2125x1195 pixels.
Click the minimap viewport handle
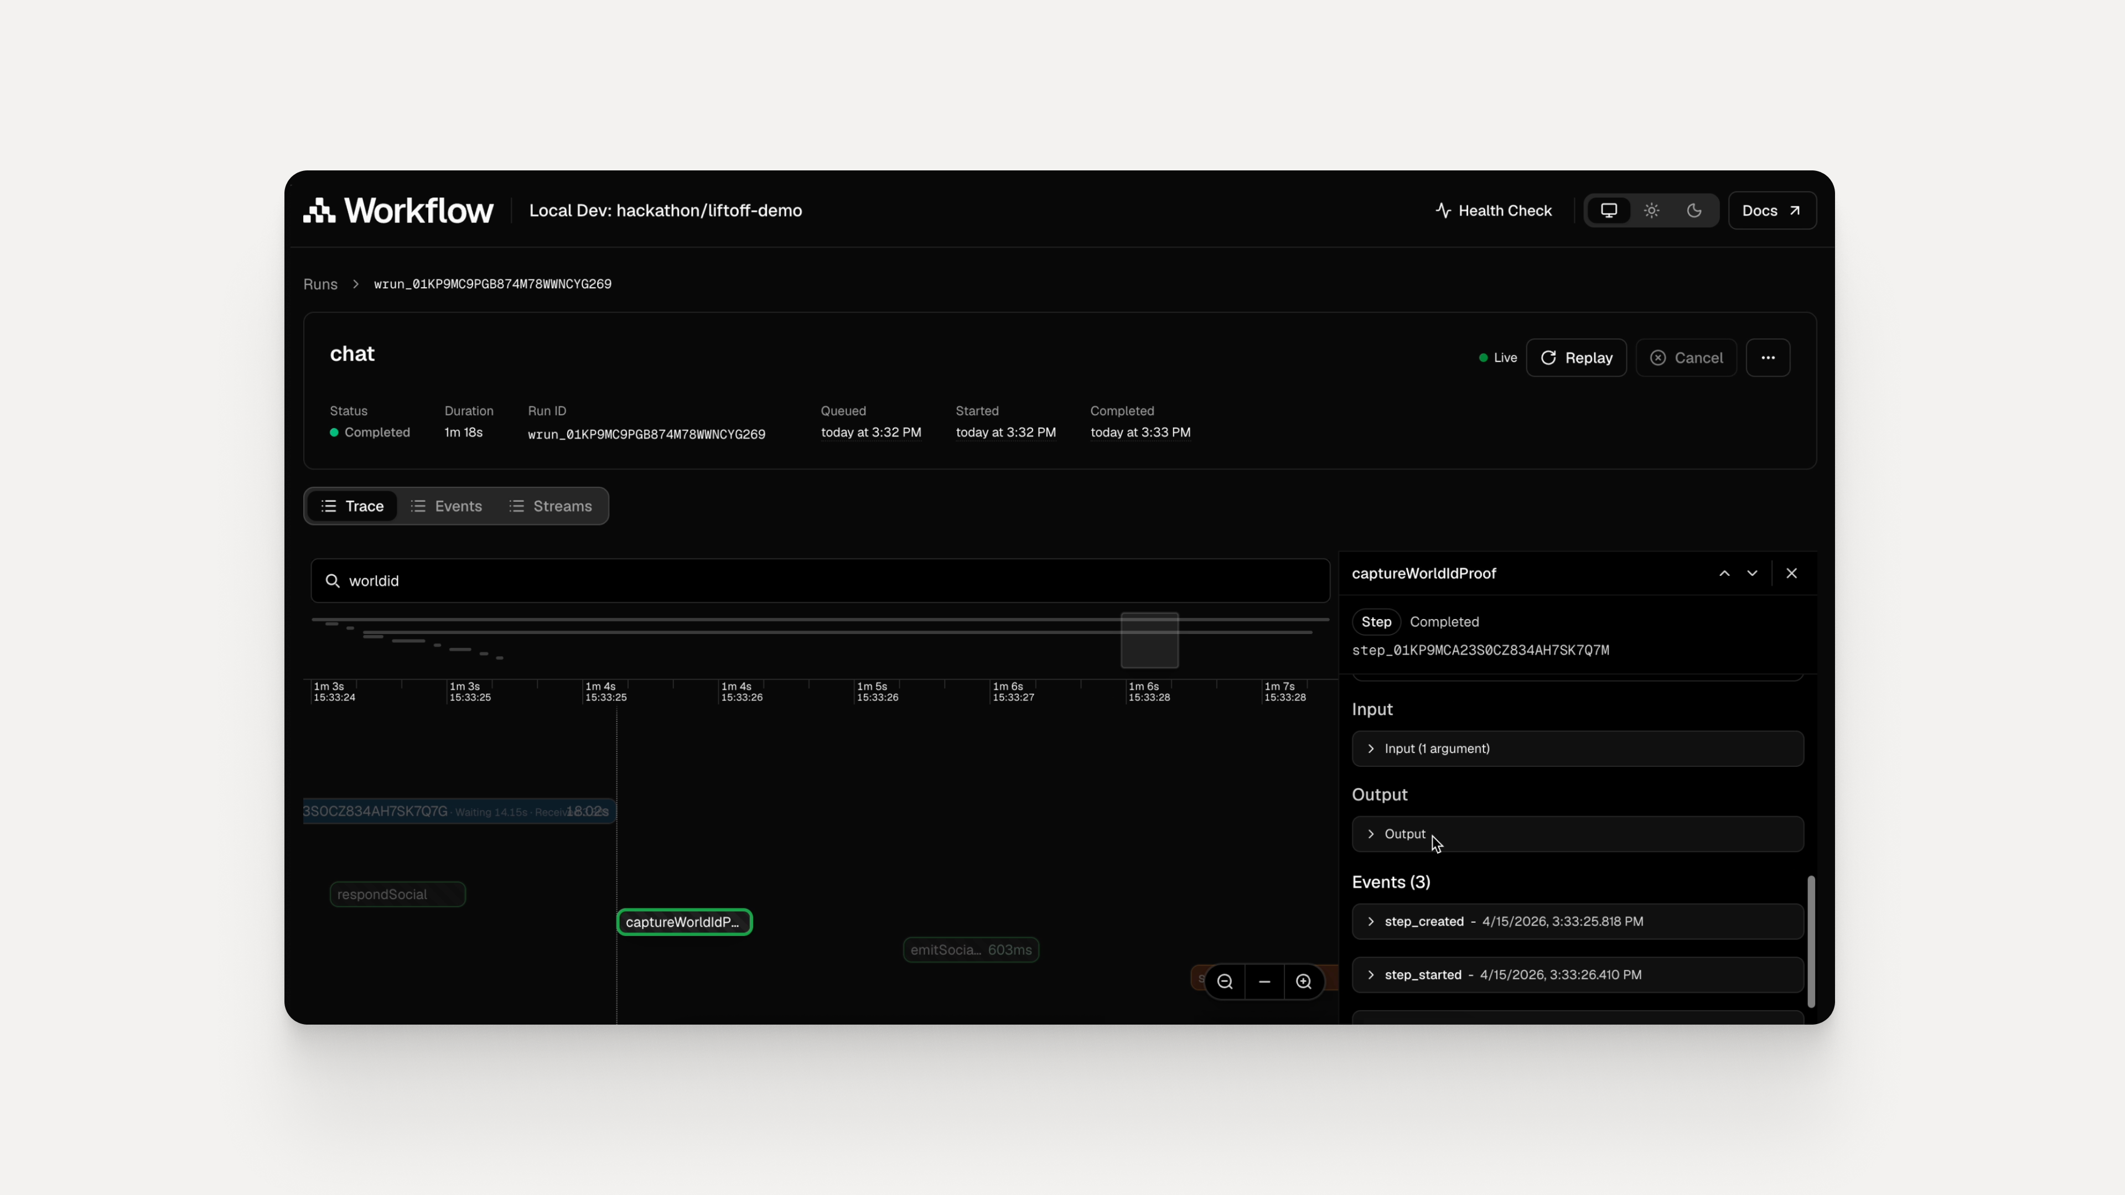pos(1149,640)
